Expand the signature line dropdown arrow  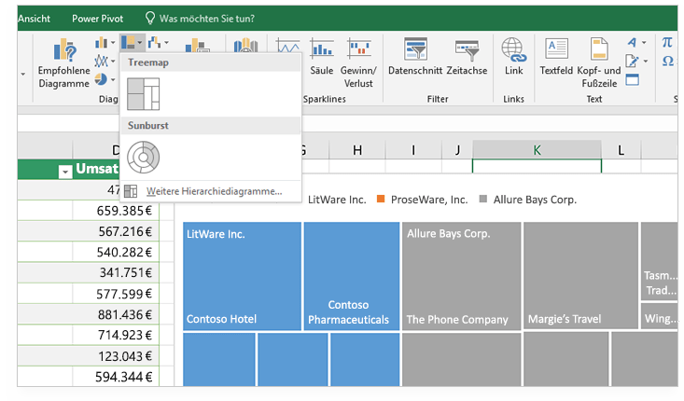pos(645,61)
